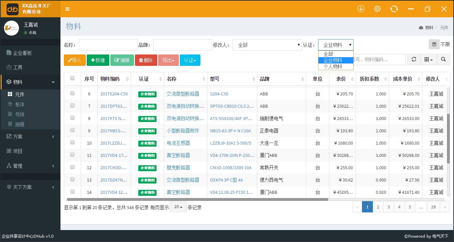Sort by 表价 column header
Viewport: 454px width, 242px height.
(342, 79)
